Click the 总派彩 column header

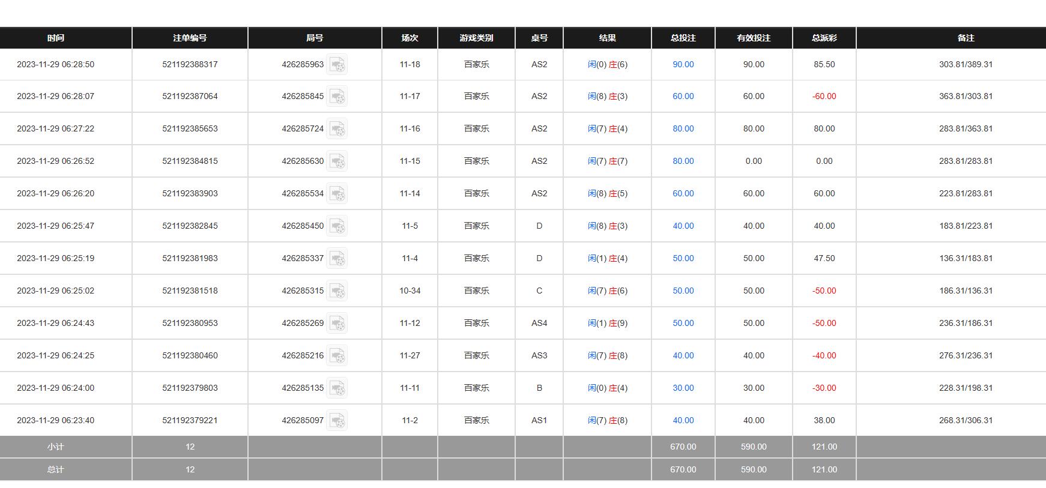click(824, 38)
